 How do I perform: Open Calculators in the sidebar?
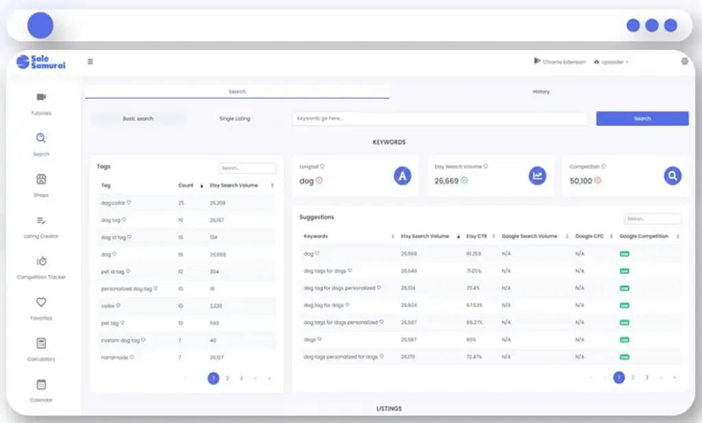[41, 343]
